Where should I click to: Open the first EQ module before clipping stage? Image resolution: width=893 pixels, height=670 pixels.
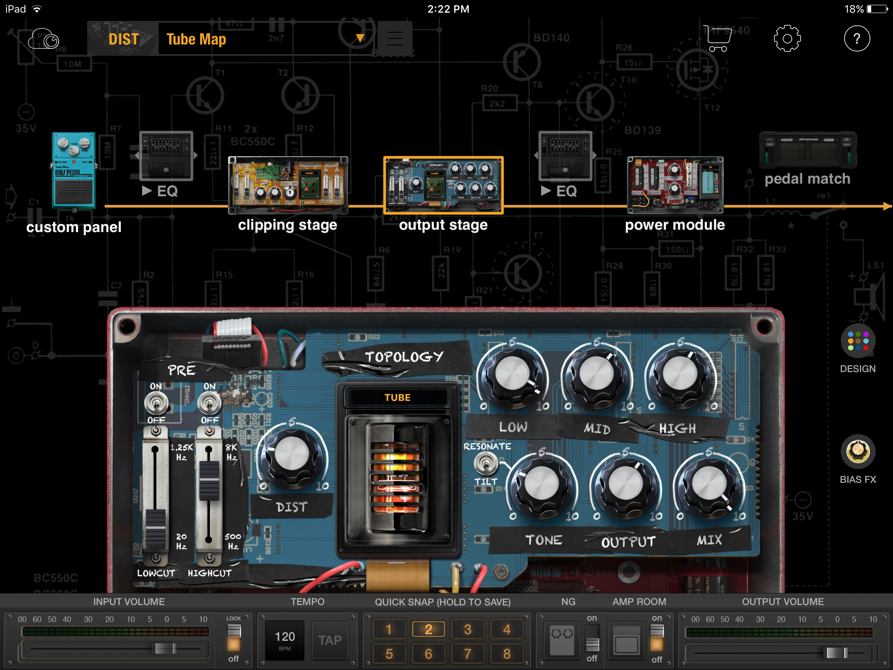[166, 156]
